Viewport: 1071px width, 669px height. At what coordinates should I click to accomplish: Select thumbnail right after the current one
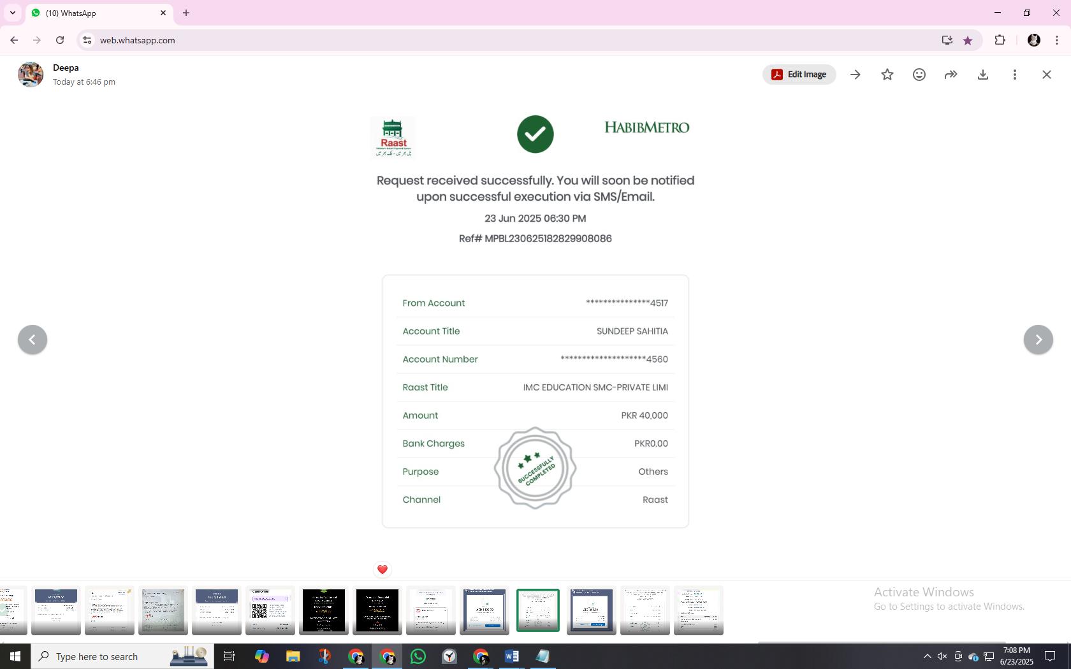[592, 610]
